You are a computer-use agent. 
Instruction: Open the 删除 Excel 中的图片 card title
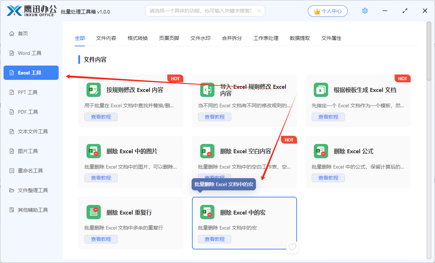coord(132,151)
